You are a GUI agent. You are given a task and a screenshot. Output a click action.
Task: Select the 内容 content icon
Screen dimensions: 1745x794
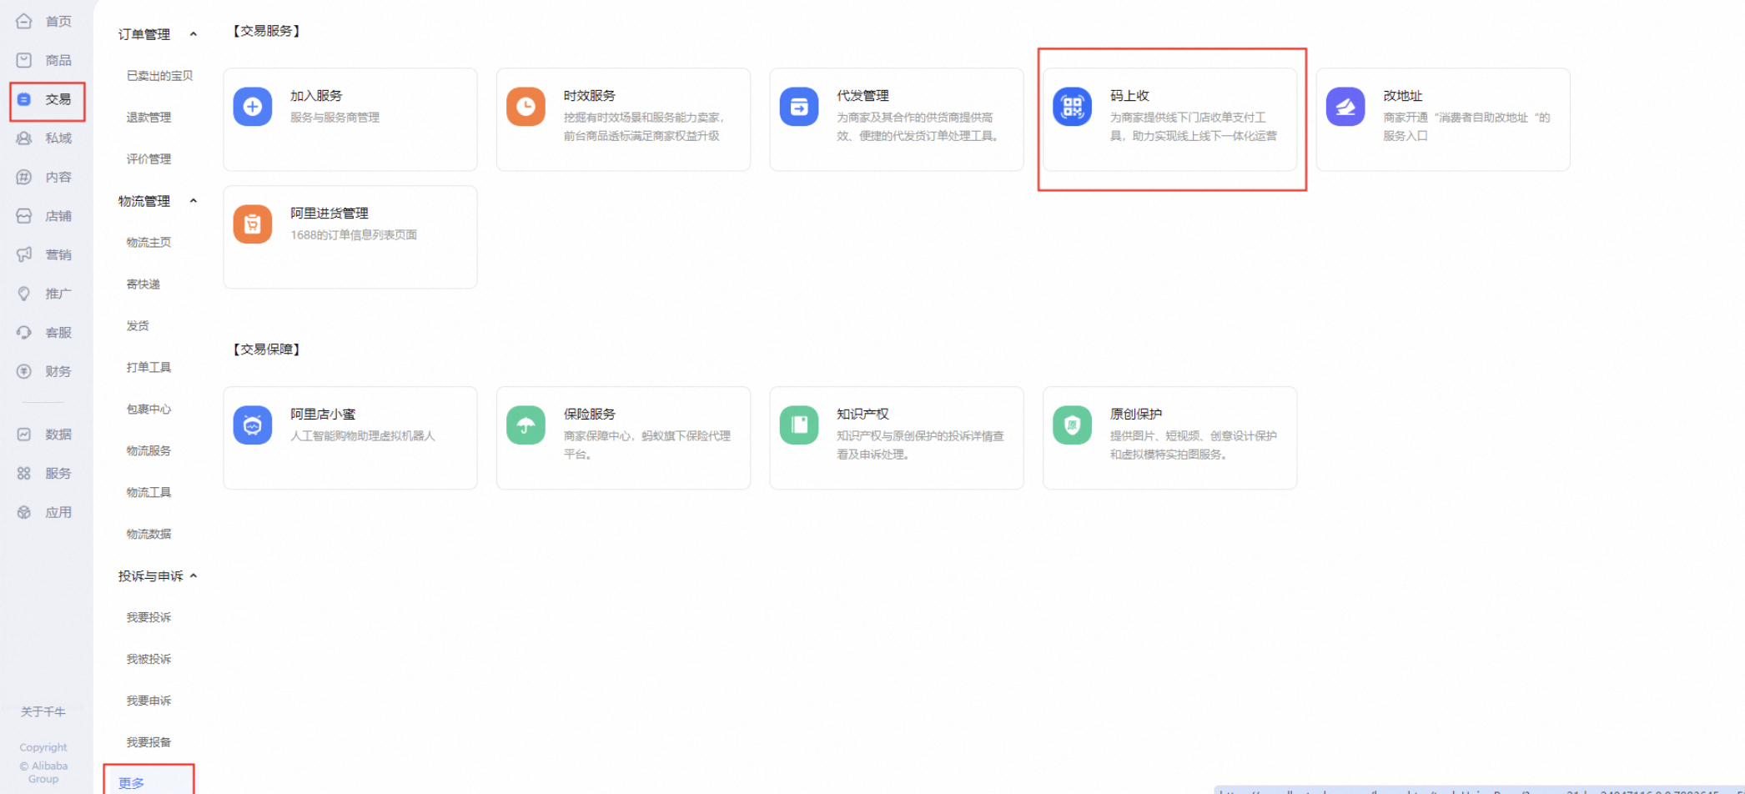(23, 176)
